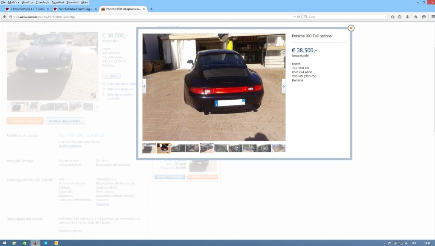Screen dimensions: 435x246
Task: Click the ITA language indicator
Action: click(414, 243)
